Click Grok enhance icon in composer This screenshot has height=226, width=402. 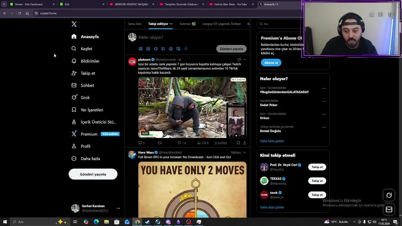coord(156,49)
